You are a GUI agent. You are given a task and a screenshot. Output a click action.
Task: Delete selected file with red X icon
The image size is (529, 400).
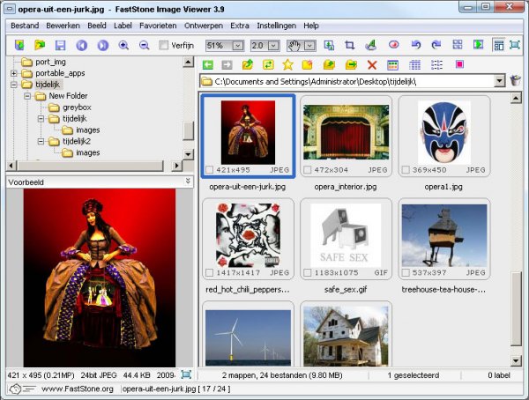click(372, 65)
